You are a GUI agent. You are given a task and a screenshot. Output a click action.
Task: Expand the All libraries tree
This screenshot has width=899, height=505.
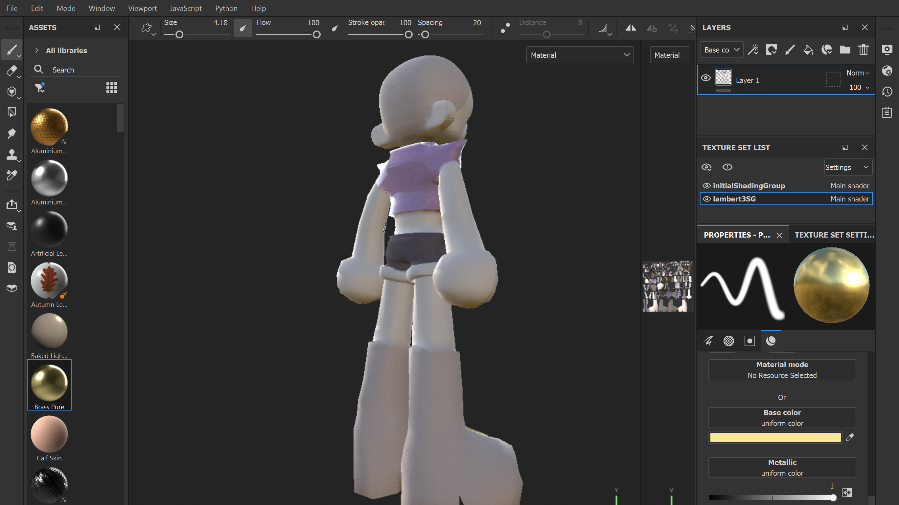37,50
